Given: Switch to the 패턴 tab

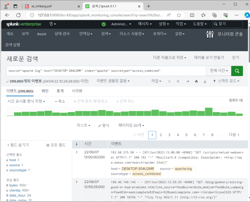Looking at the screenshot, I should click(45, 91).
